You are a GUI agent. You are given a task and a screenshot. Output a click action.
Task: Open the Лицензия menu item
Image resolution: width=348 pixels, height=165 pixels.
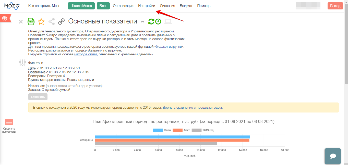[167, 6]
